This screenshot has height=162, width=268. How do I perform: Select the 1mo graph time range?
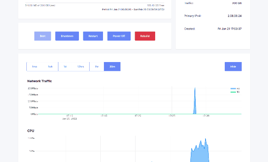tap(34, 66)
